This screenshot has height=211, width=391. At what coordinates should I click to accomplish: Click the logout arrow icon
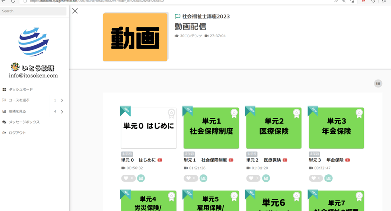(x=4, y=133)
